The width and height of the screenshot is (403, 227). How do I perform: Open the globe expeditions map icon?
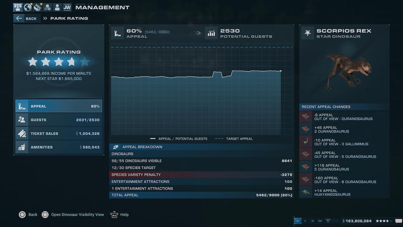coord(28,7)
